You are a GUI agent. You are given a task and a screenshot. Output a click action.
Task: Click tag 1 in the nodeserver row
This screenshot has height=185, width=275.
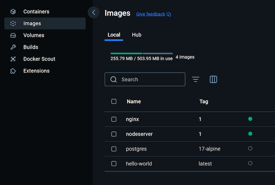[x=200, y=134]
